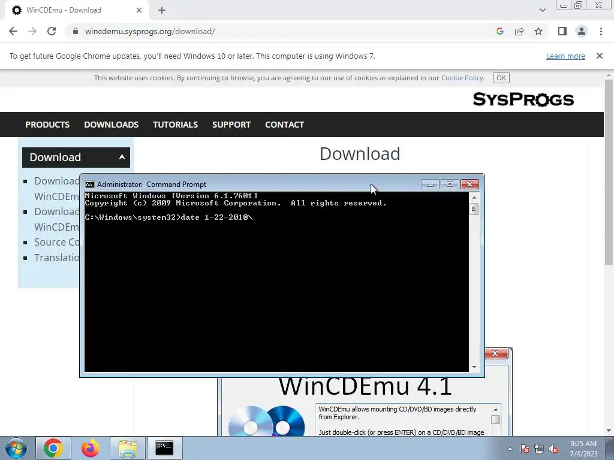Click the Command Prompt taskbar button
This screenshot has height=460, width=614.
pyautogui.click(x=164, y=448)
